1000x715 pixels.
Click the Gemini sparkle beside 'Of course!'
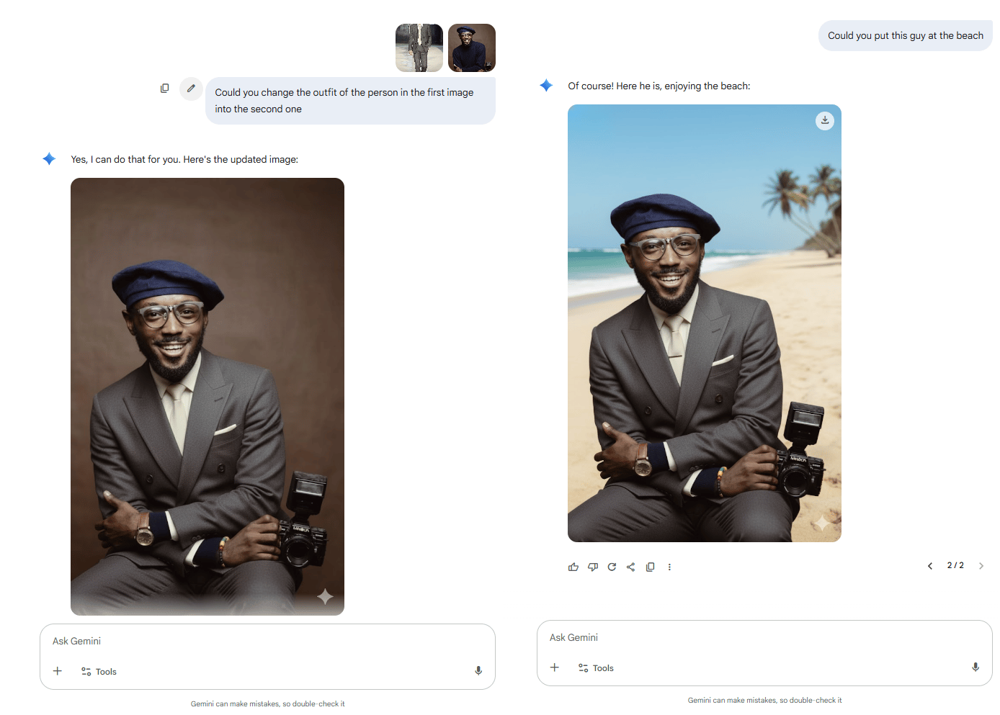(546, 85)
